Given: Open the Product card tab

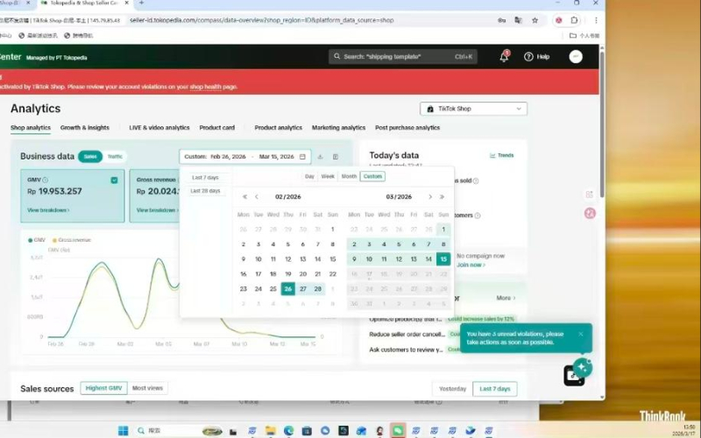Looking at the screenshot, I should 216,128.
